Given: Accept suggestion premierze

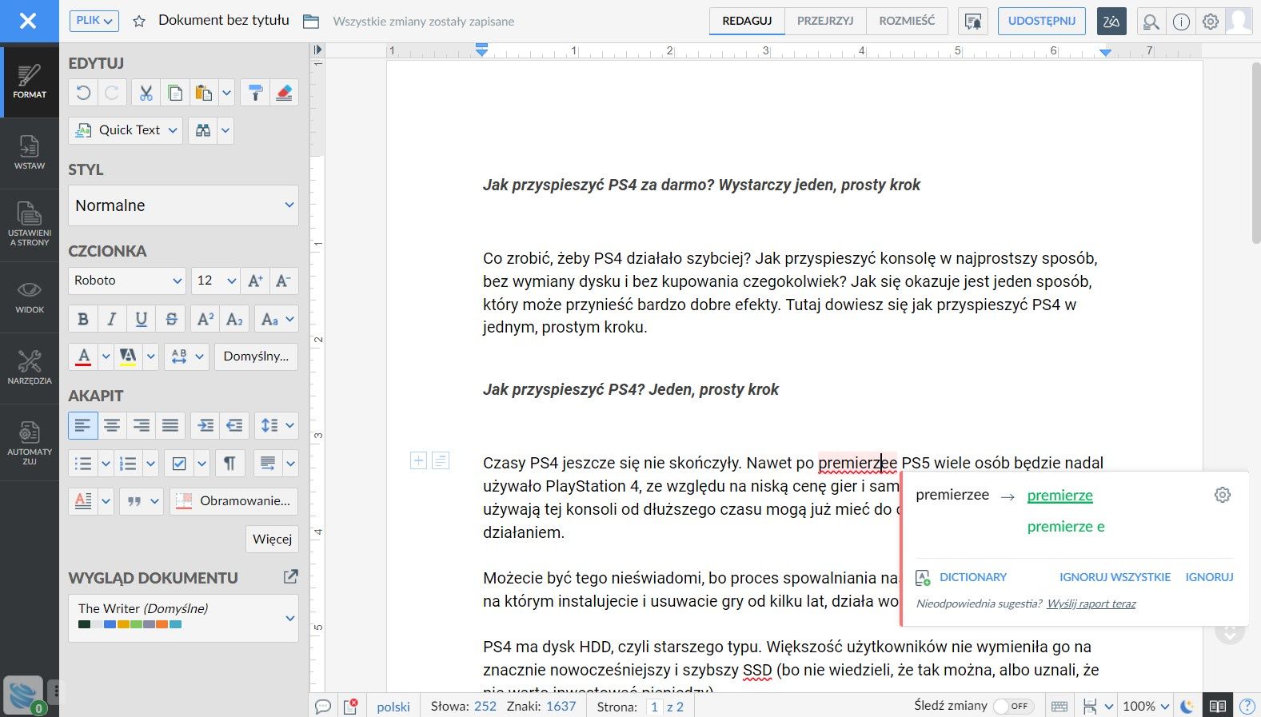Looking at the screenshot, I should coord(1059,496).
